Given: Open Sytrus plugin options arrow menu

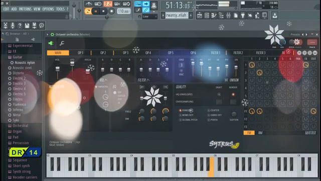Looking at the screenshot, I should 48,35.
